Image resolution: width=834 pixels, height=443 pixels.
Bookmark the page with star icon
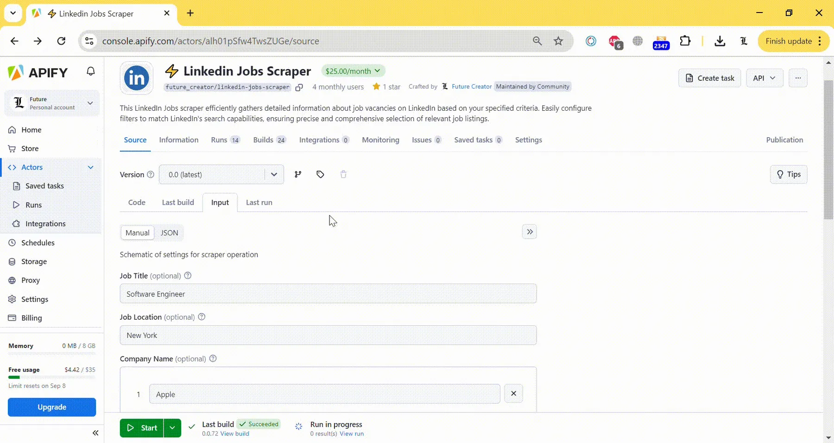click(558, 41)
